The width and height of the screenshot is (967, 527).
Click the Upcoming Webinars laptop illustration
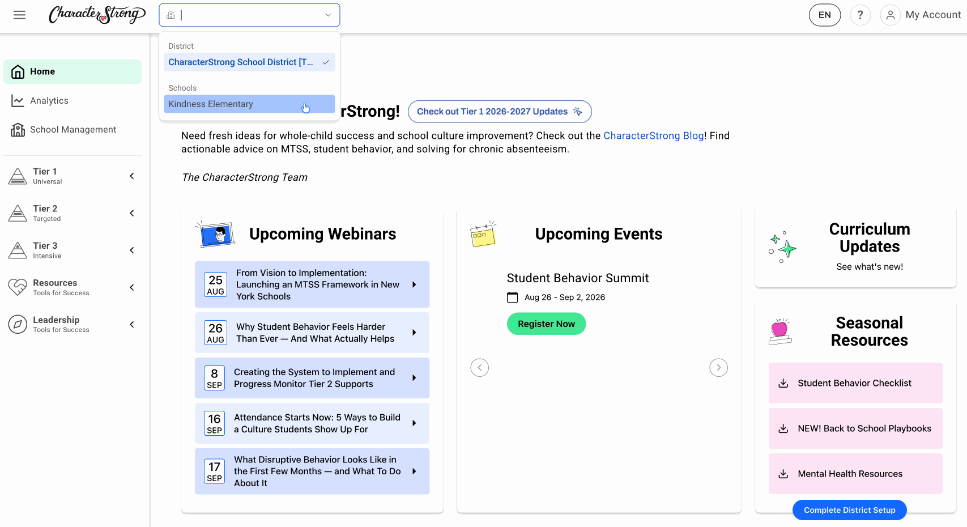216,234
